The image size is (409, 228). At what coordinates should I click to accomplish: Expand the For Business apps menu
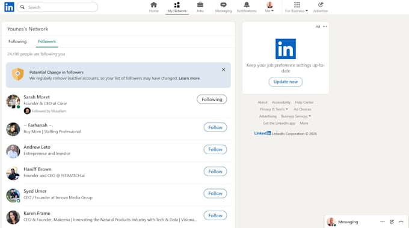[x=297, y=7]
